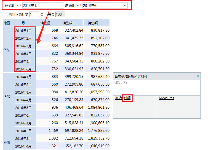Click sales cost value 412,826.20
211x150 pixels.
74,92
